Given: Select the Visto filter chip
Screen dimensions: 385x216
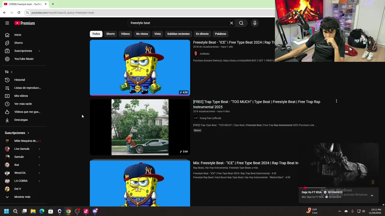Looking at the screenshot, I should 158,34.
